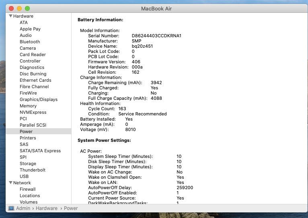Select SPI in the sidebar

[23, 157]
